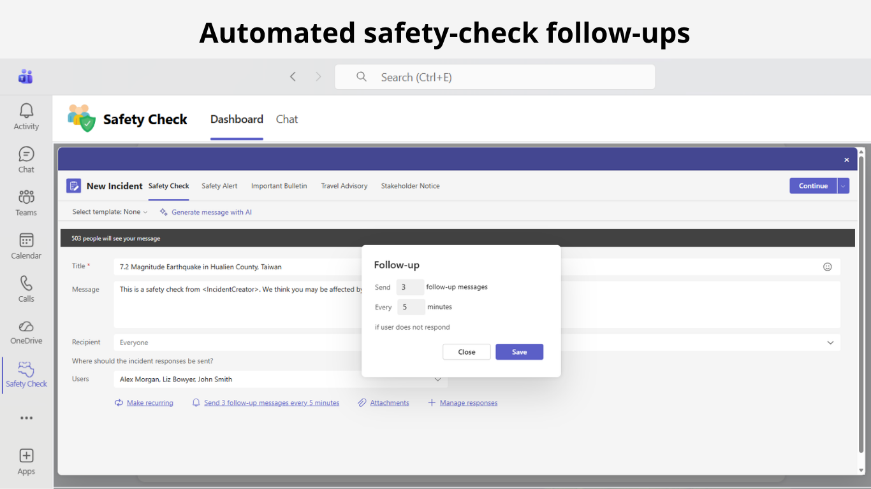Screen dimensions: 871x489
Task: Click the Message text area
Action: click(x=477, y=304)
